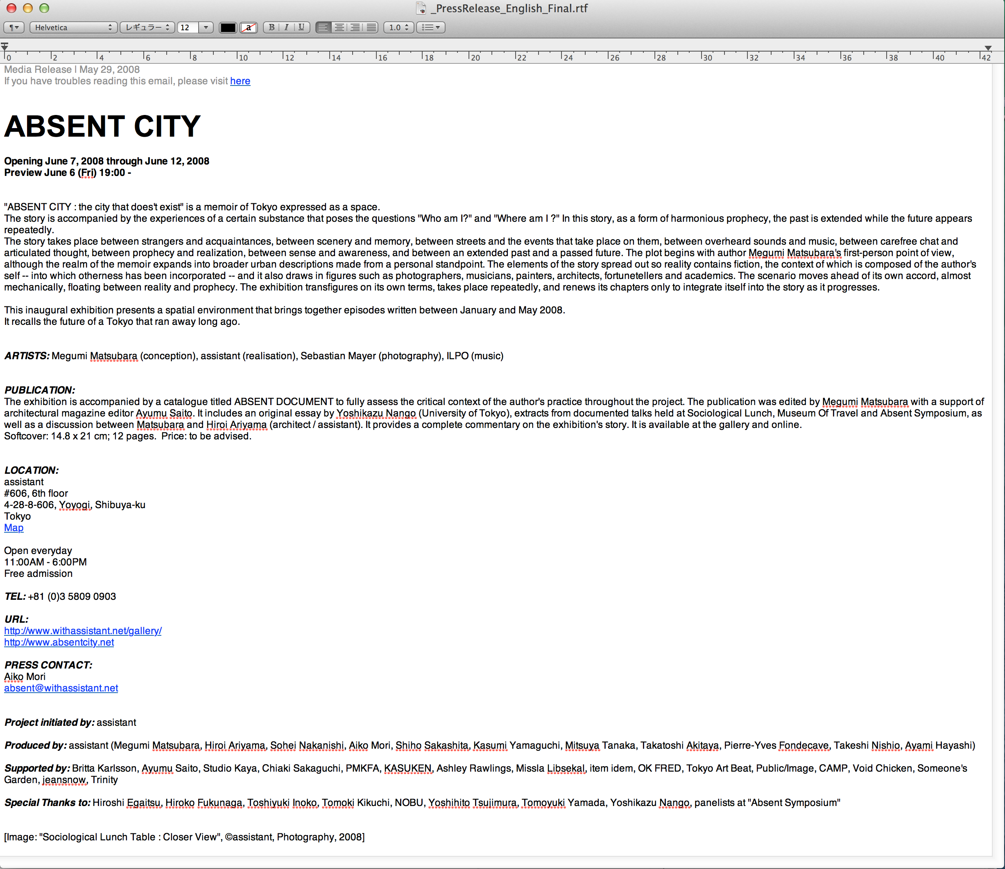
Task: Click the 'Media Release | May 29, 2008' line
Action: pos(72,69)
